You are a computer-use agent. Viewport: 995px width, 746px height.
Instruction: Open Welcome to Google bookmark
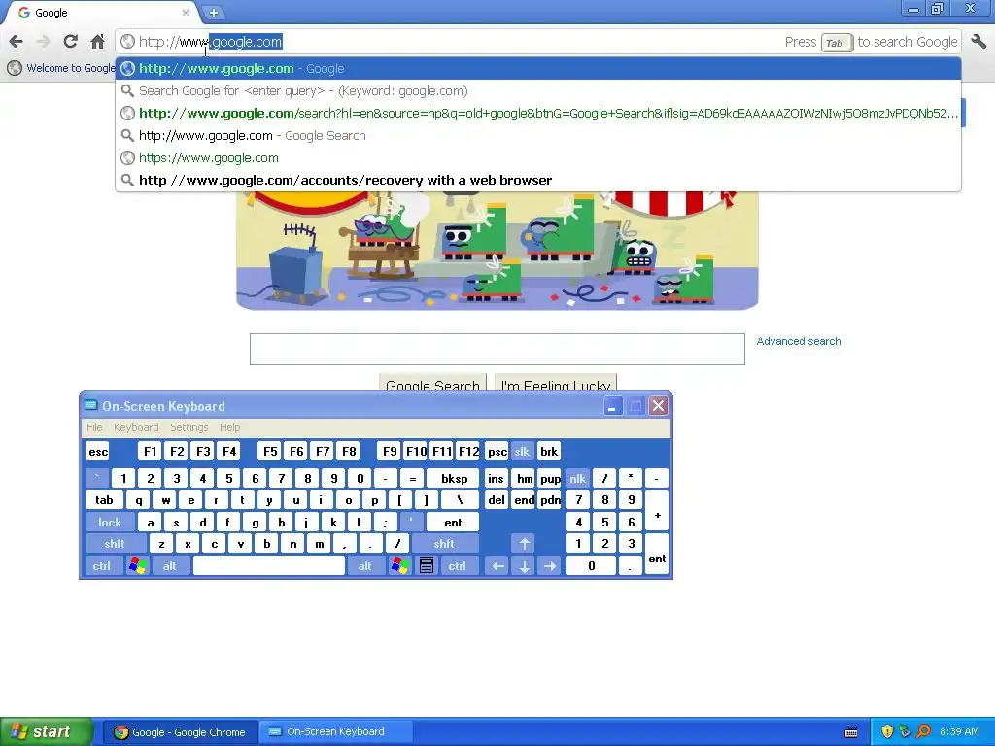click(x=61, y=68)
